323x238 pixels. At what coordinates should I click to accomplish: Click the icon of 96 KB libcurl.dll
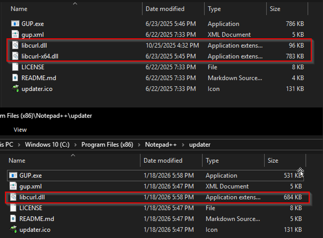click(x=15, y=45)
